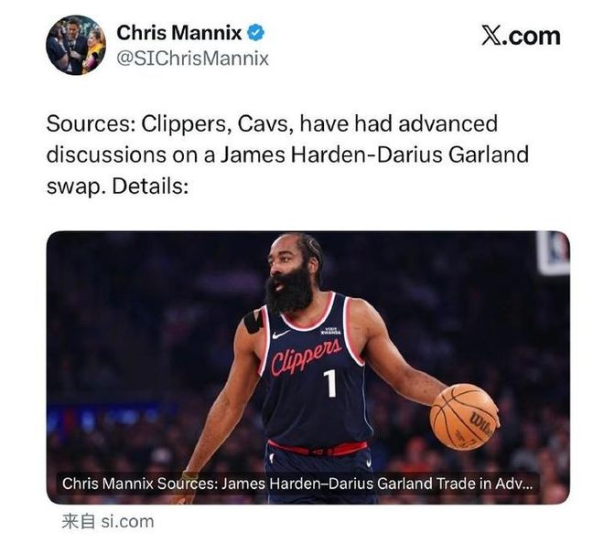This screenshot has height=553, width=604.
Task: Click the Wilson basketball in photo
Action: point(464,417)
